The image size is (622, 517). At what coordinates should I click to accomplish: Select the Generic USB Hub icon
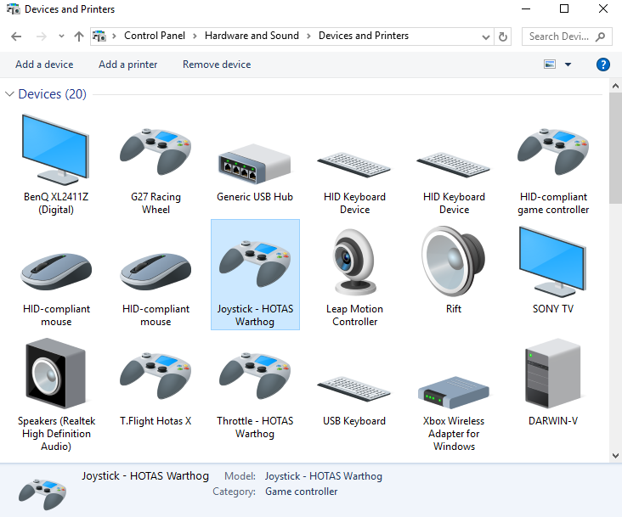click(255, 164)
